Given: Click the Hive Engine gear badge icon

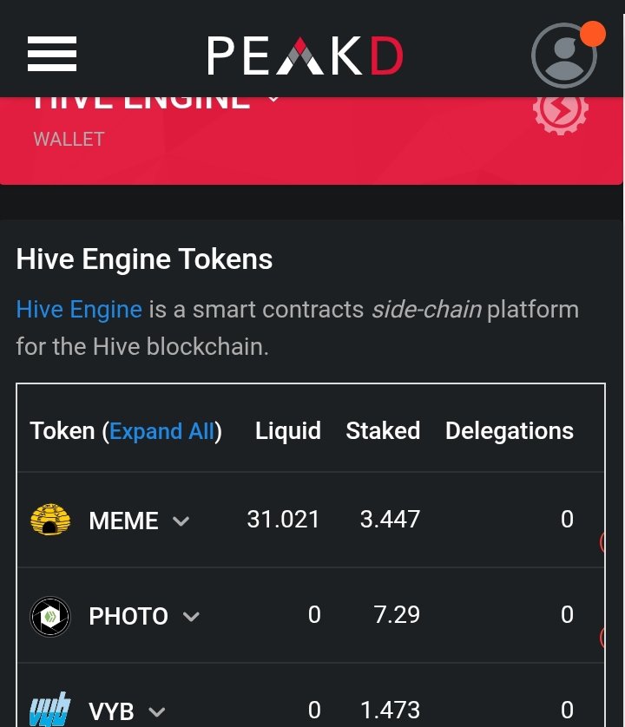Looking at the screenshot, I should coord(561,111).
